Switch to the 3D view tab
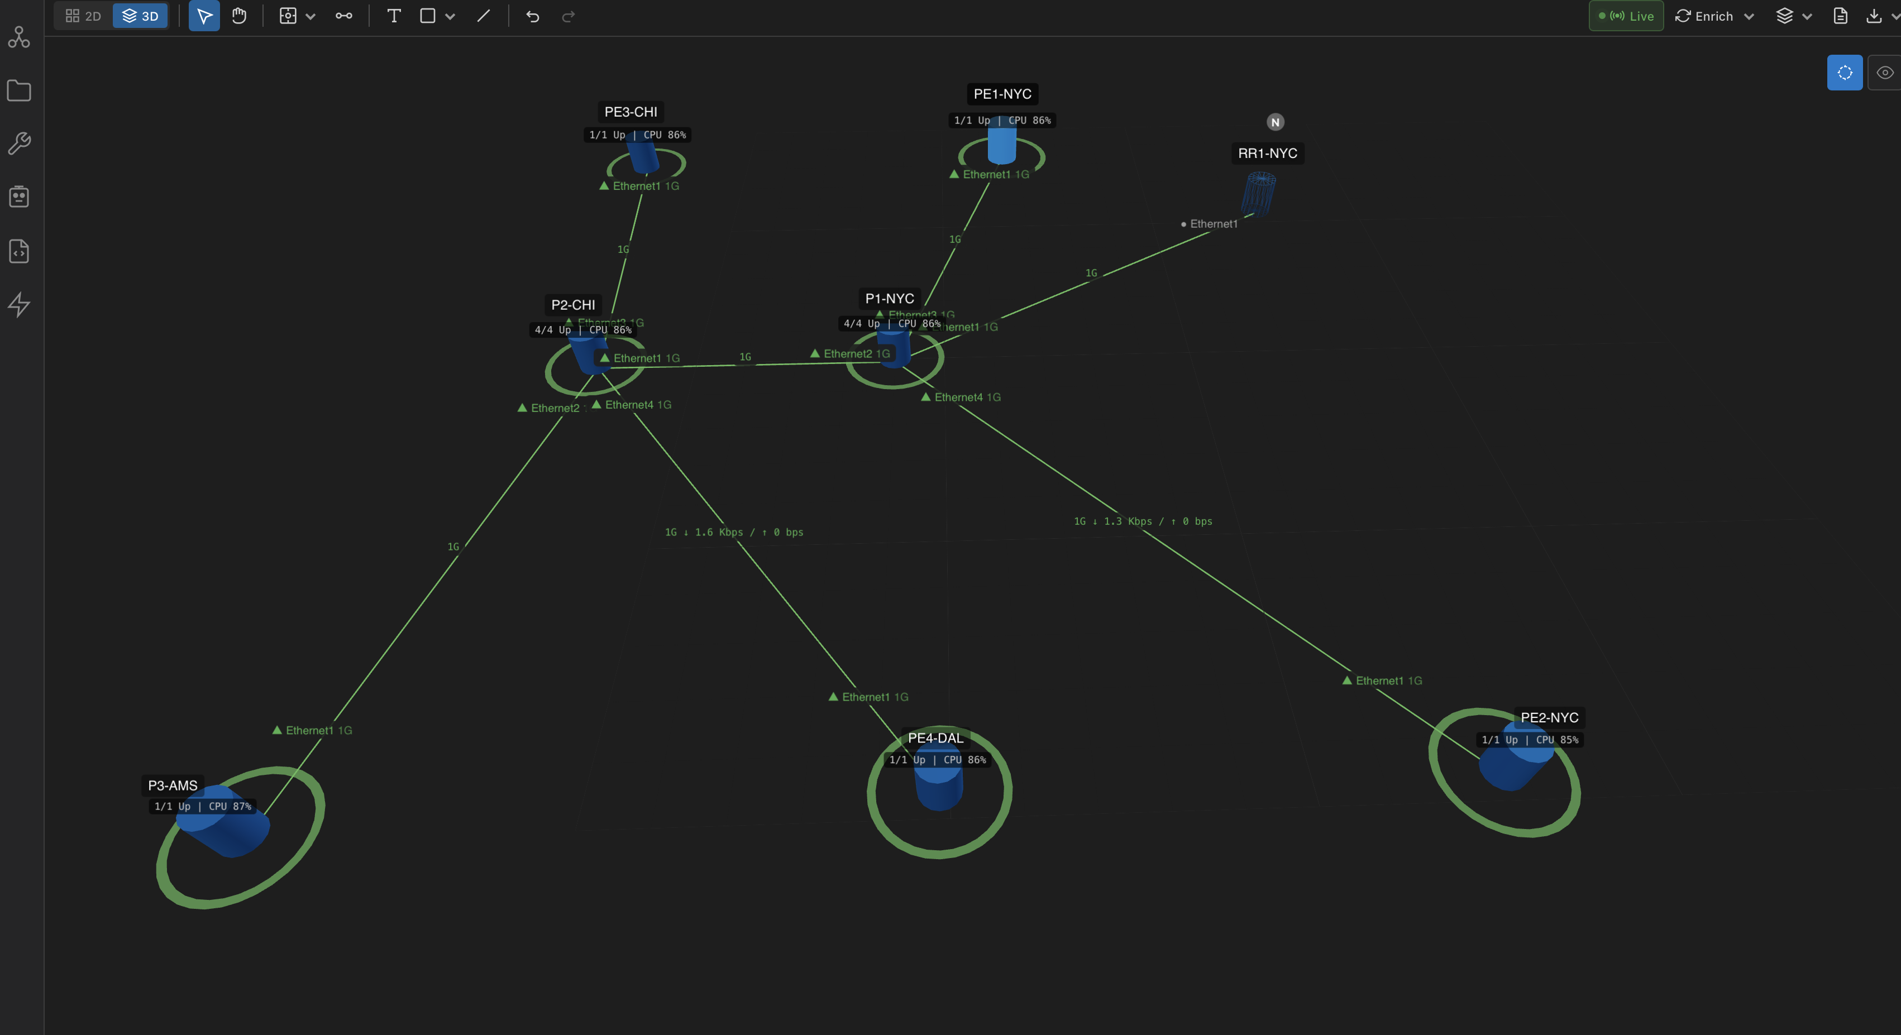This screenshot has width=1901, height=1035. (140, 16)
